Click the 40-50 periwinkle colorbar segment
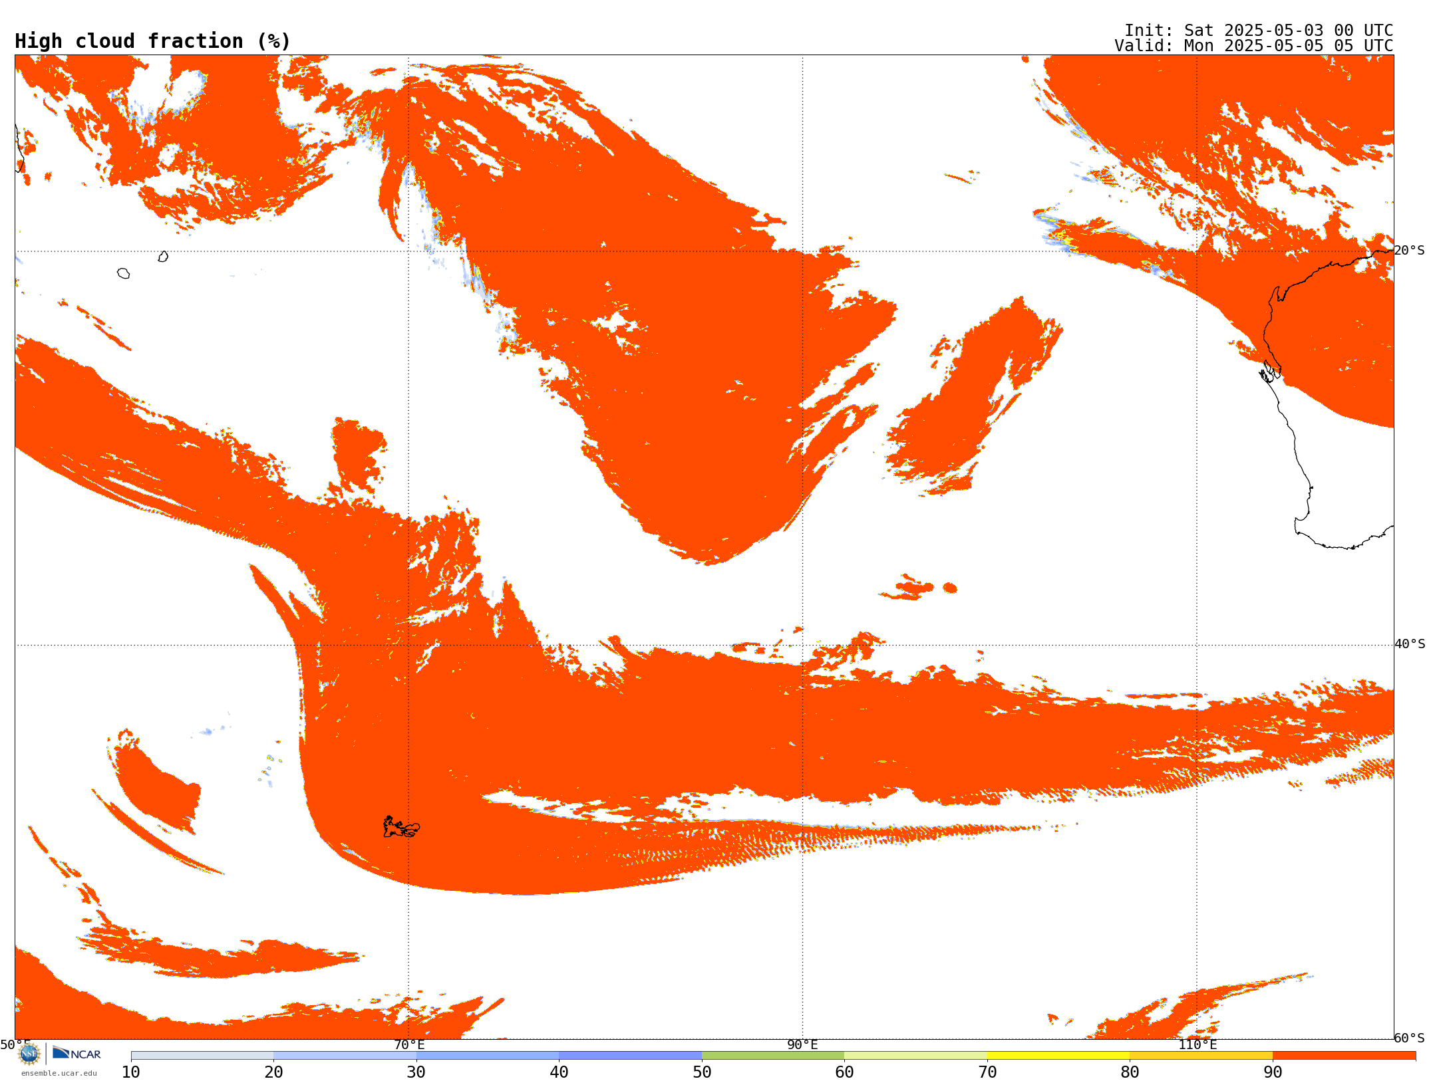Image resolution: width=1437 pixels, height=1081 pixels. tap(630, 1056)
